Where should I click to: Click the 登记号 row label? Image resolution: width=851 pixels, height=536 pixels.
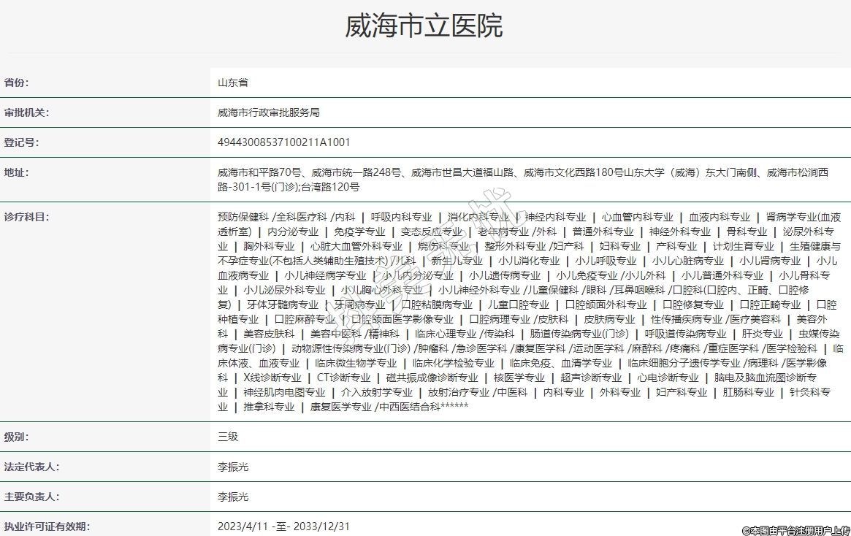pos(22,143)
